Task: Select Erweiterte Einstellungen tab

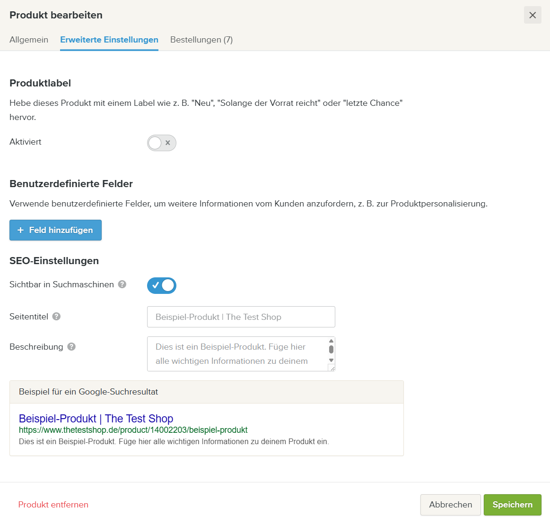Action: pos(109,40)
